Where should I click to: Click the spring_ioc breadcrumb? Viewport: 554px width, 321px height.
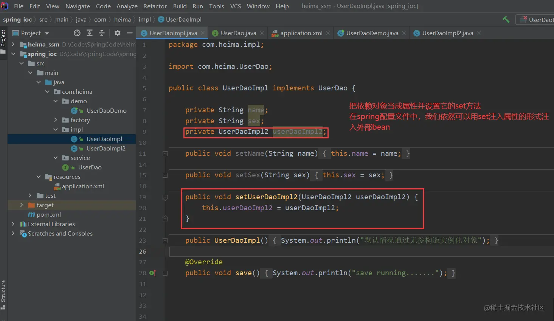(17, 20)
